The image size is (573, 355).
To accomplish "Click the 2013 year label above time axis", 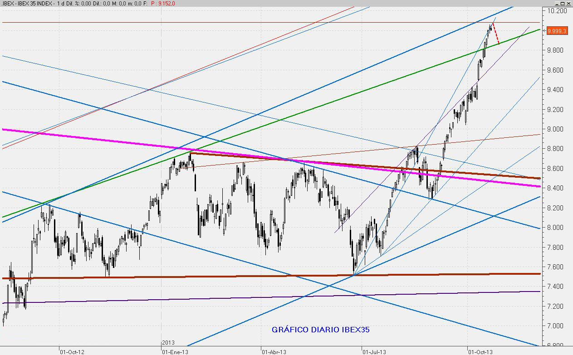I will (168, 343).
